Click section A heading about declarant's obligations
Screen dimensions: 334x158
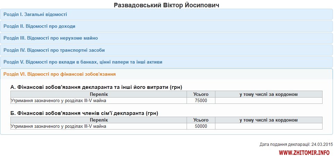(x=96, y=87)
